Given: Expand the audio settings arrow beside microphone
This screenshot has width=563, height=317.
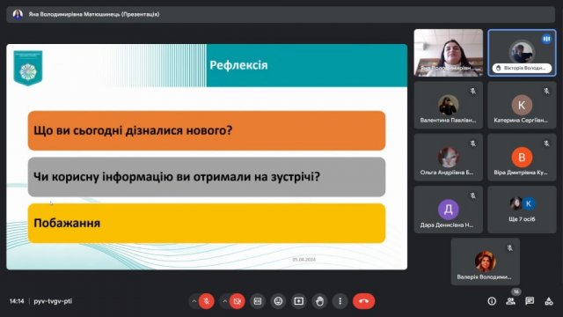Looking at the screenshot, I should (x=194, y=301).
